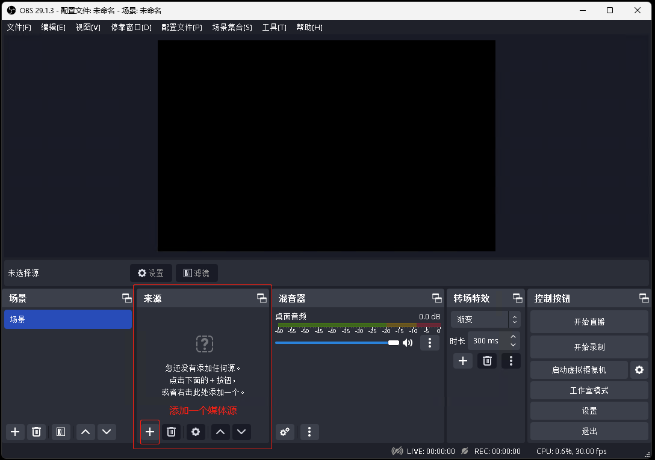This screenshot has width=655, height=460.
Task: Mute the desktop audio speaker icon
Action: 408,343
